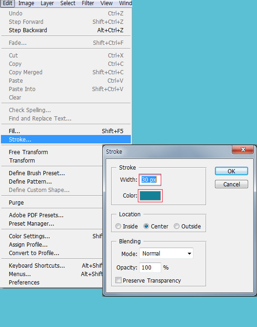Open Keyboard Shortcuts...
257x327 pixels.
coord(52,266)
